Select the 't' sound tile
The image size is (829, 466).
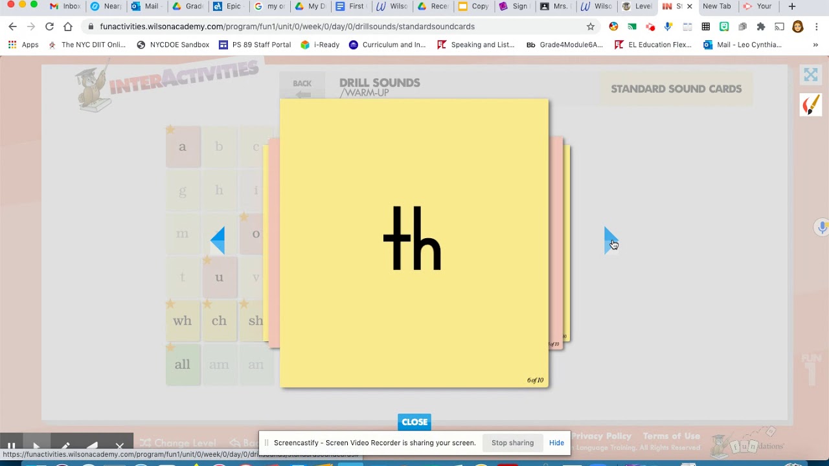[x=183, y=278]
